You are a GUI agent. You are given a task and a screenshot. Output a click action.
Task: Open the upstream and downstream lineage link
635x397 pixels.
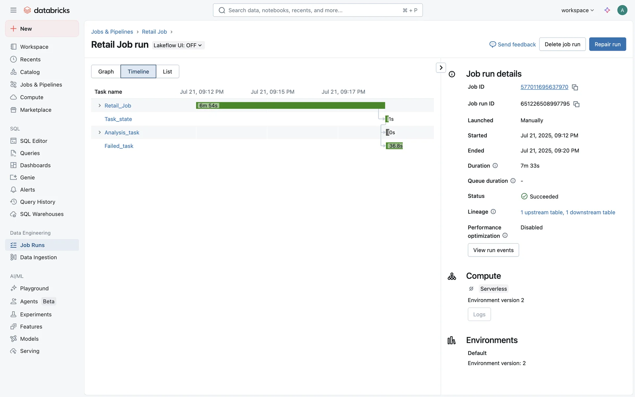(568, 212)
